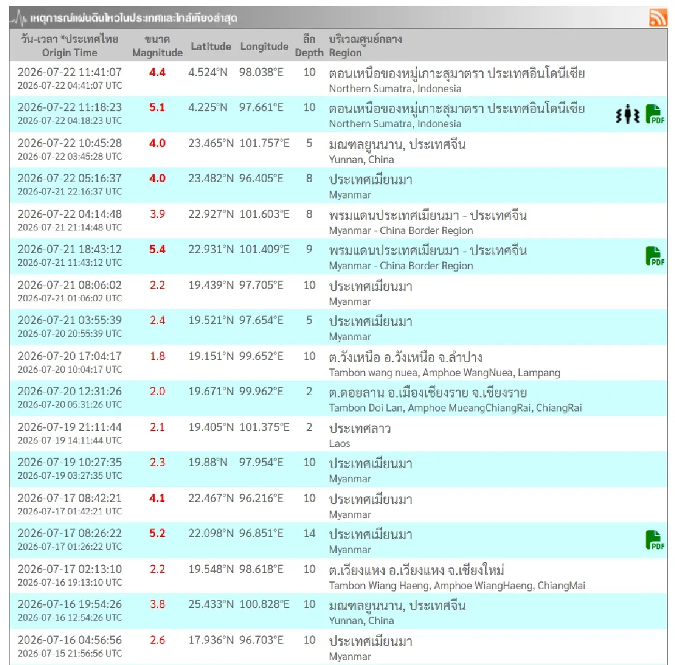Open event at 2026-07-22 05:16:37
Viewport: 675px width, 665px height.
coord(70,178)
